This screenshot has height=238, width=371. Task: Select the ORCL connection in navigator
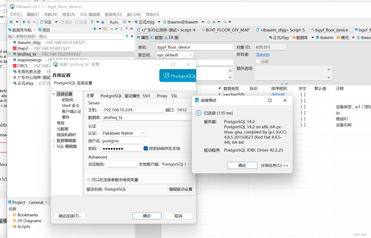click(x=23, y=66)
